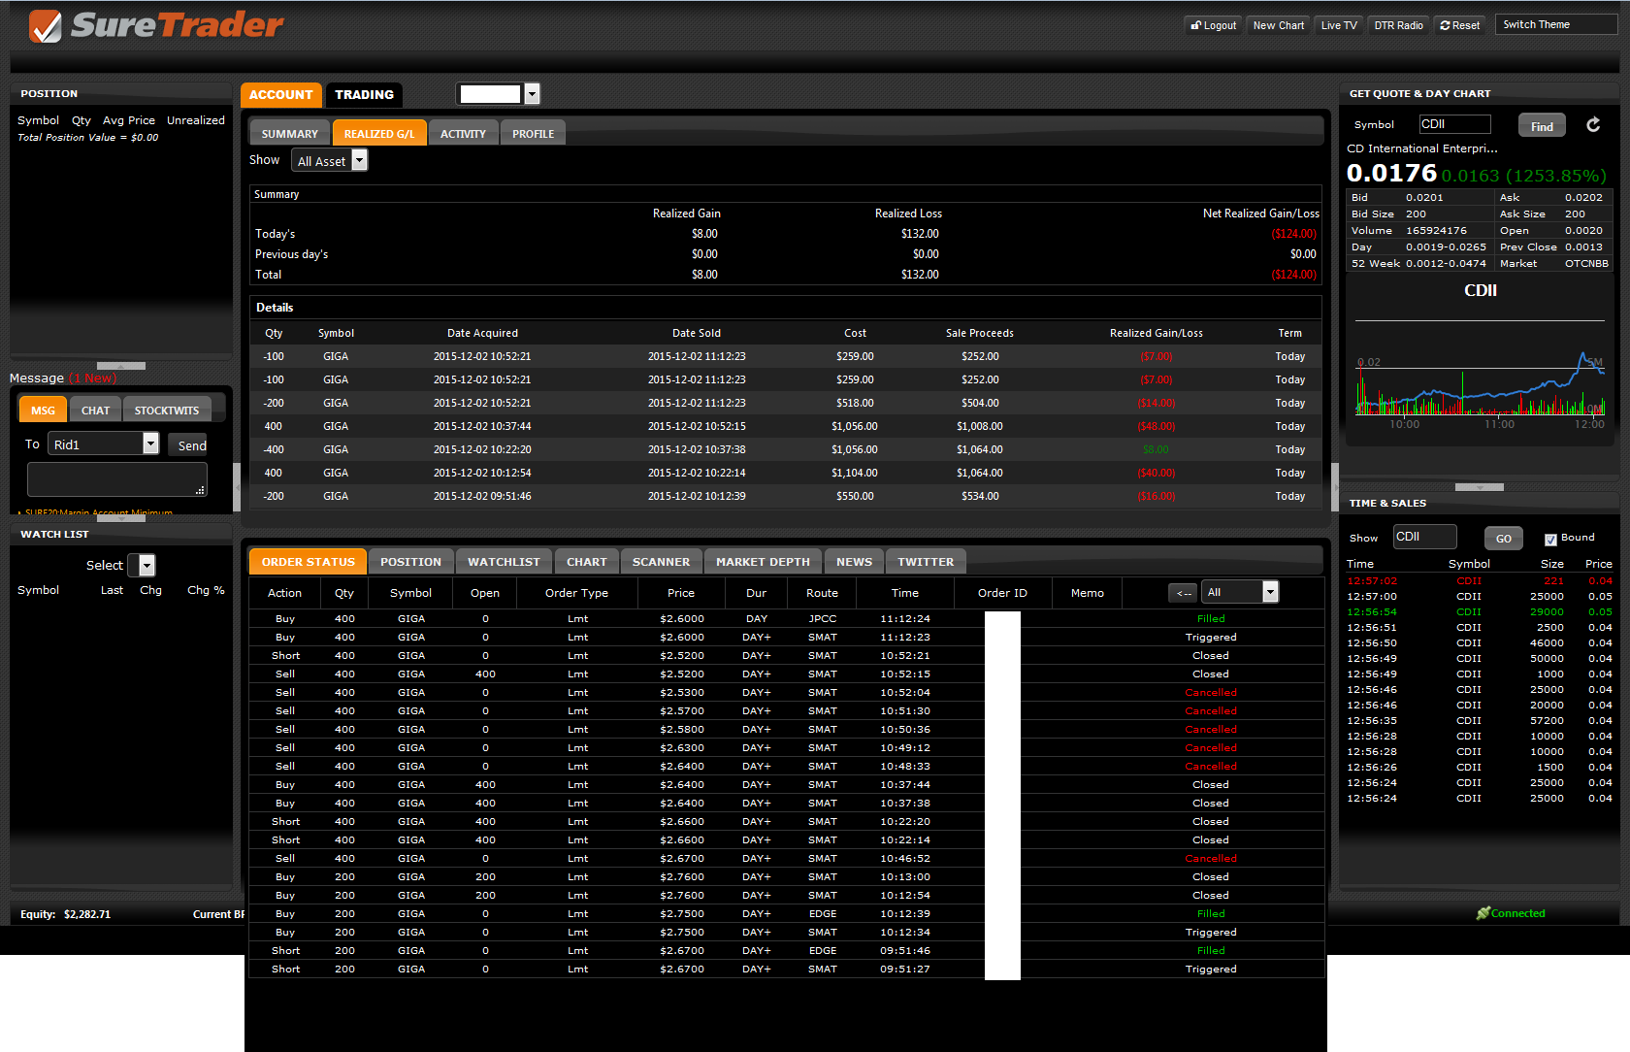The image size is (1630, 1052).
Task: Click the Connected status indicator
Action: point(1511,913)
